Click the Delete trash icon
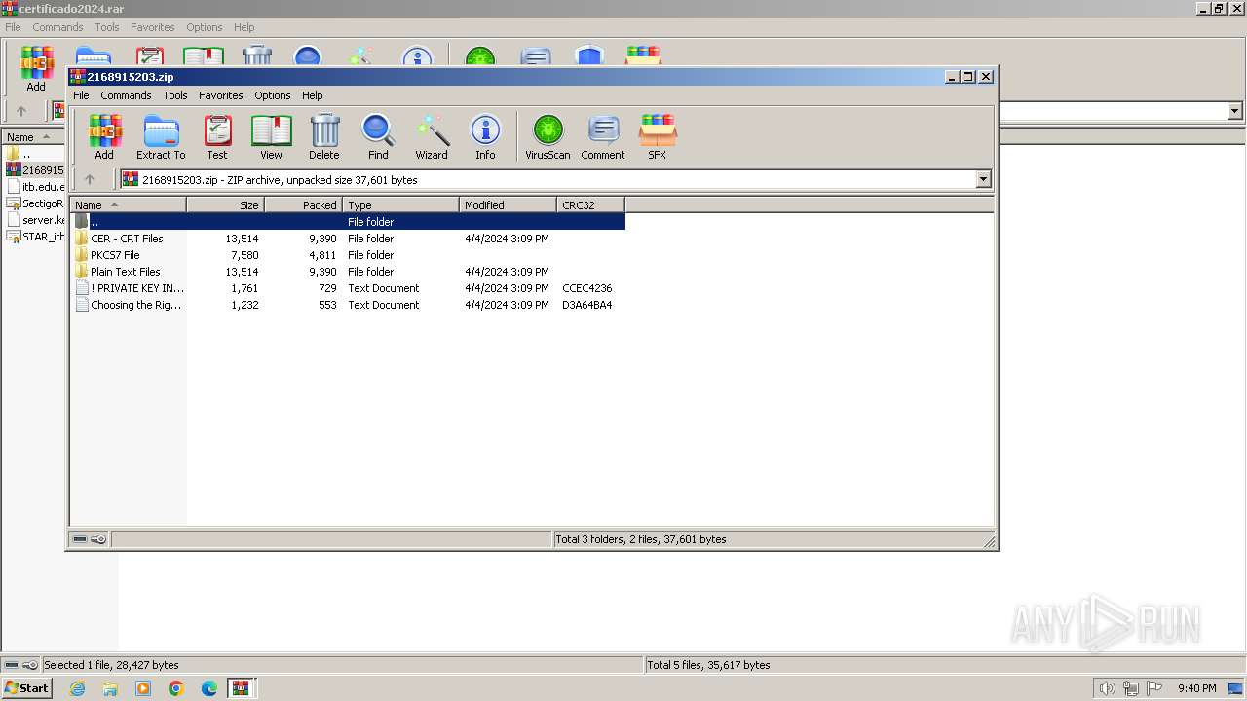Image resolution: width=1247 pixels, height=701 pixels. [324, 136]
